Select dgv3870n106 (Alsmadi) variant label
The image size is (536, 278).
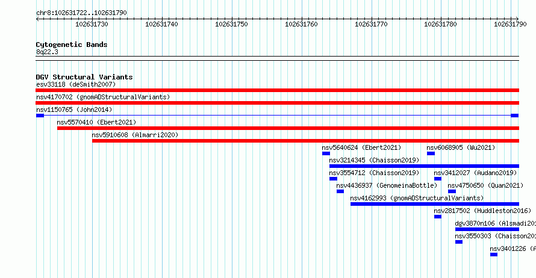(x=495, y=223)
